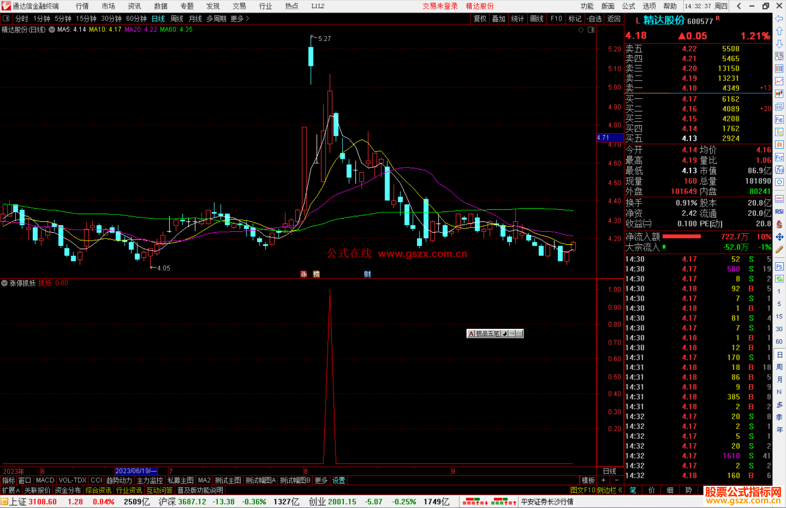Click the candlestick chart icon in sidebar
The width and height of the screenshot is (786, 508).
click(x=779, y=94)
